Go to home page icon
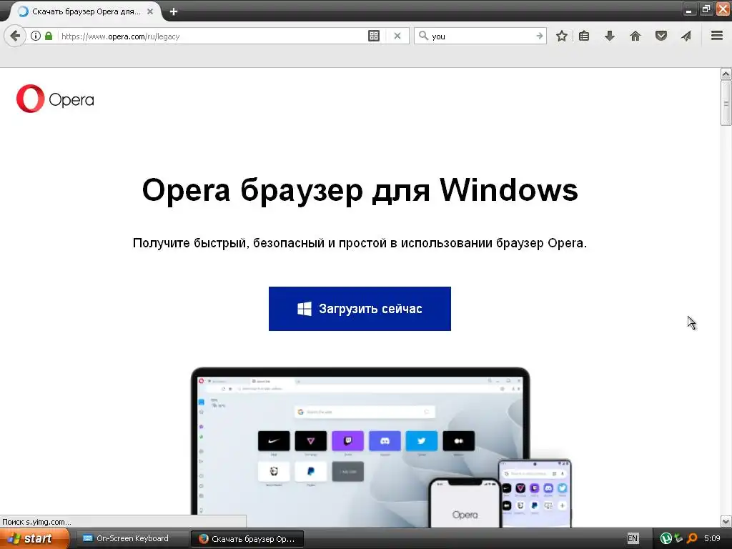The height and width of the screenshot is (549, 732). pos(635,36)
